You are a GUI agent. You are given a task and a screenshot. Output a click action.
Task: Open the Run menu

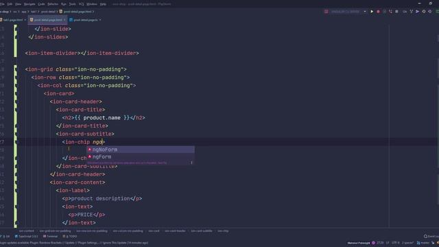[x=64, y=4]
